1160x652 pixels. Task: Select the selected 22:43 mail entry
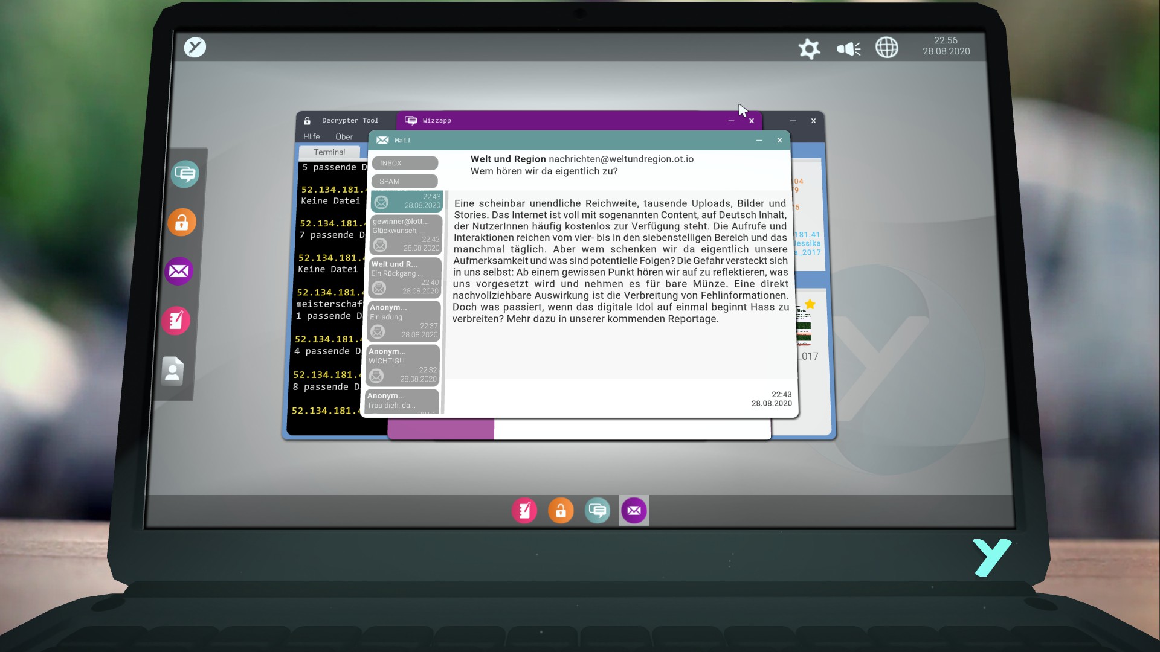[407, 201]
